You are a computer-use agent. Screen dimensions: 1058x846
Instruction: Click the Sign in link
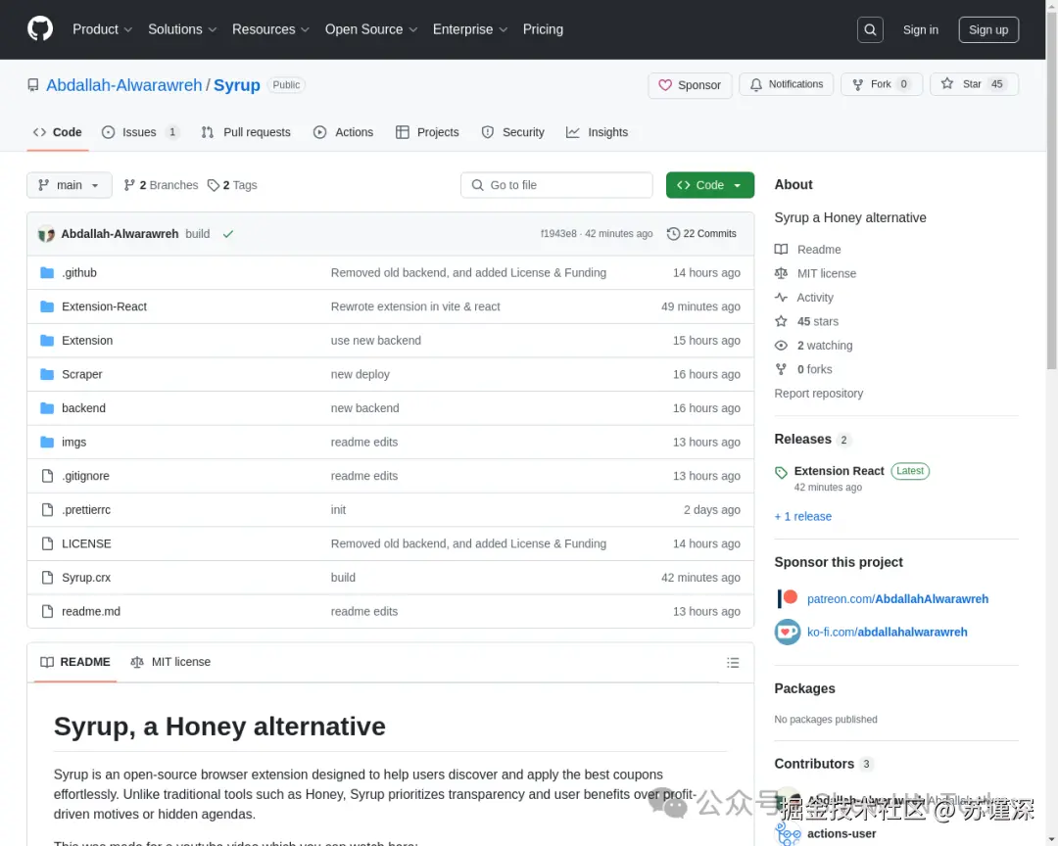point(920,29)
